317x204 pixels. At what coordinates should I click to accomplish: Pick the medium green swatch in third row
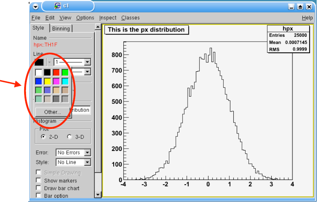click(x=38, y=90)
